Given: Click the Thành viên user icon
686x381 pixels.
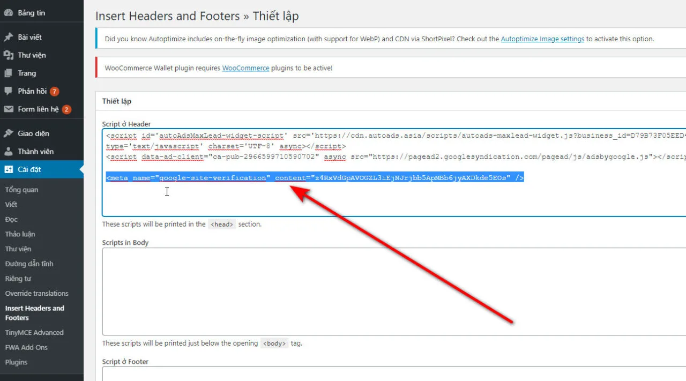Looking at the screenshot, I should point(9,152).
